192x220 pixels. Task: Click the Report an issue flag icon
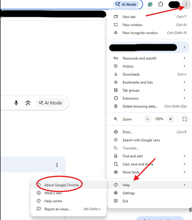click(39, 209)
